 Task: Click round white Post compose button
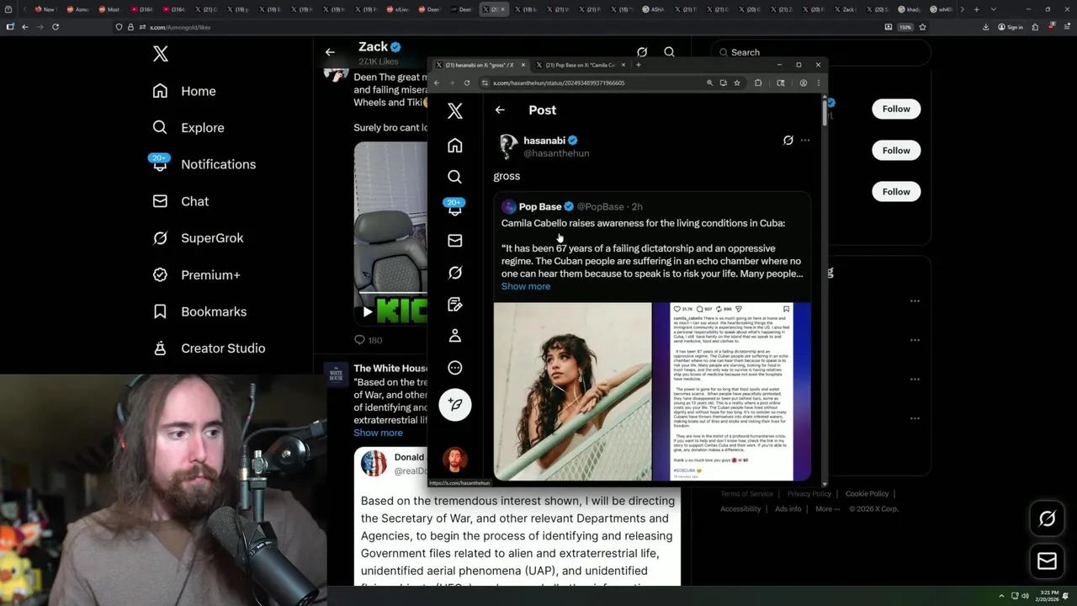click(x=455, y=405)
